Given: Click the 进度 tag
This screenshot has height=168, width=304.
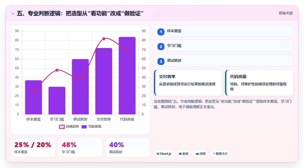Looking at the screenshot, I should coord(201,154).
